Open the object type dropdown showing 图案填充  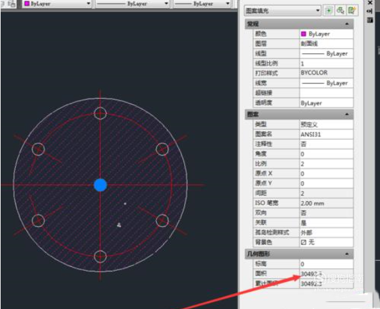coord(282,11)
